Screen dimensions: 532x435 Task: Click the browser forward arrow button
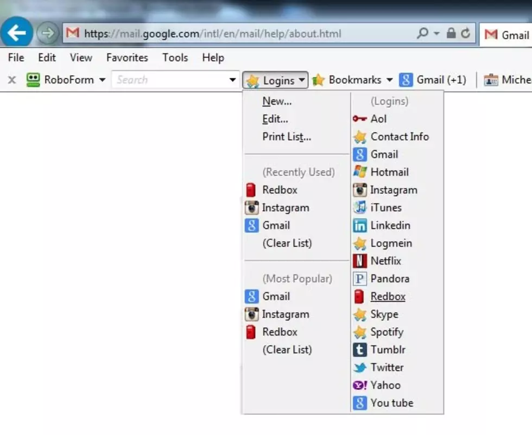(x=48, y=33)
